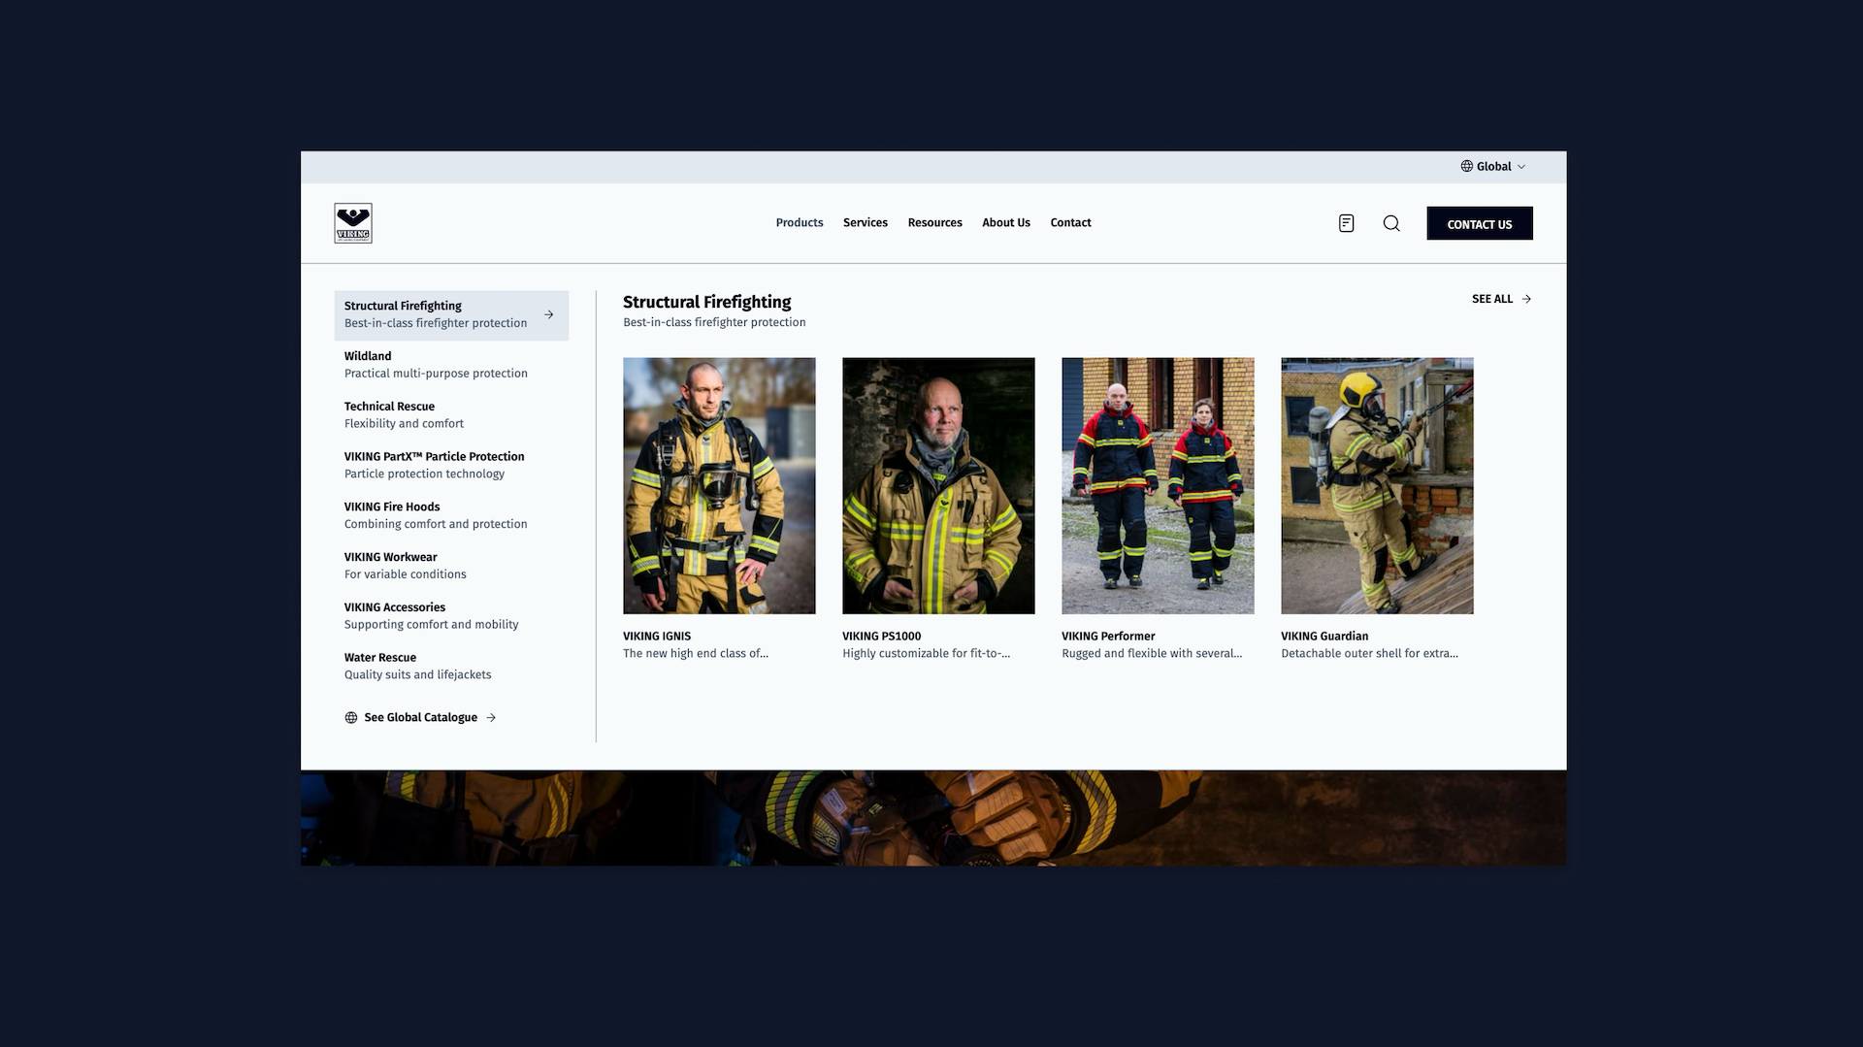1863x1047 pixels.
Task: Click the VIKING Guardian title text
Action: [1324, 637]
